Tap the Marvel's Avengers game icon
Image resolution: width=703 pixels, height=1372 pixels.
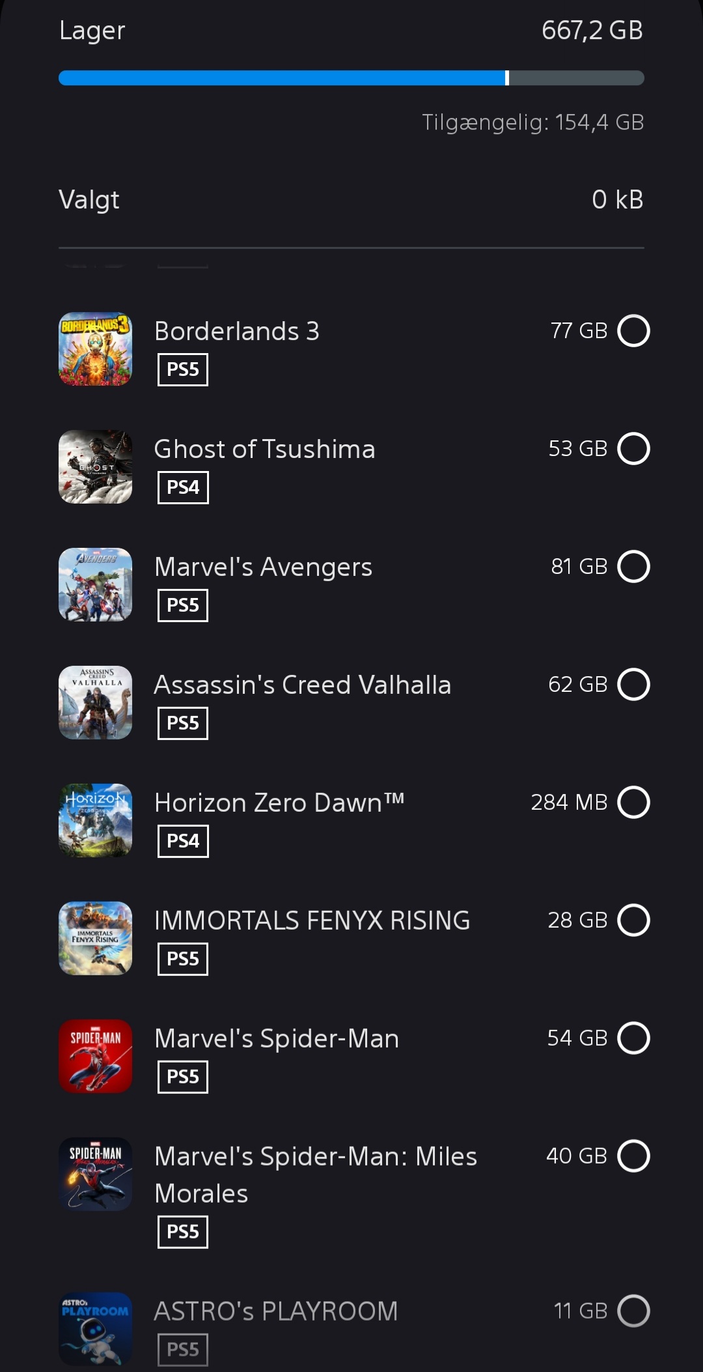(95, 584)
